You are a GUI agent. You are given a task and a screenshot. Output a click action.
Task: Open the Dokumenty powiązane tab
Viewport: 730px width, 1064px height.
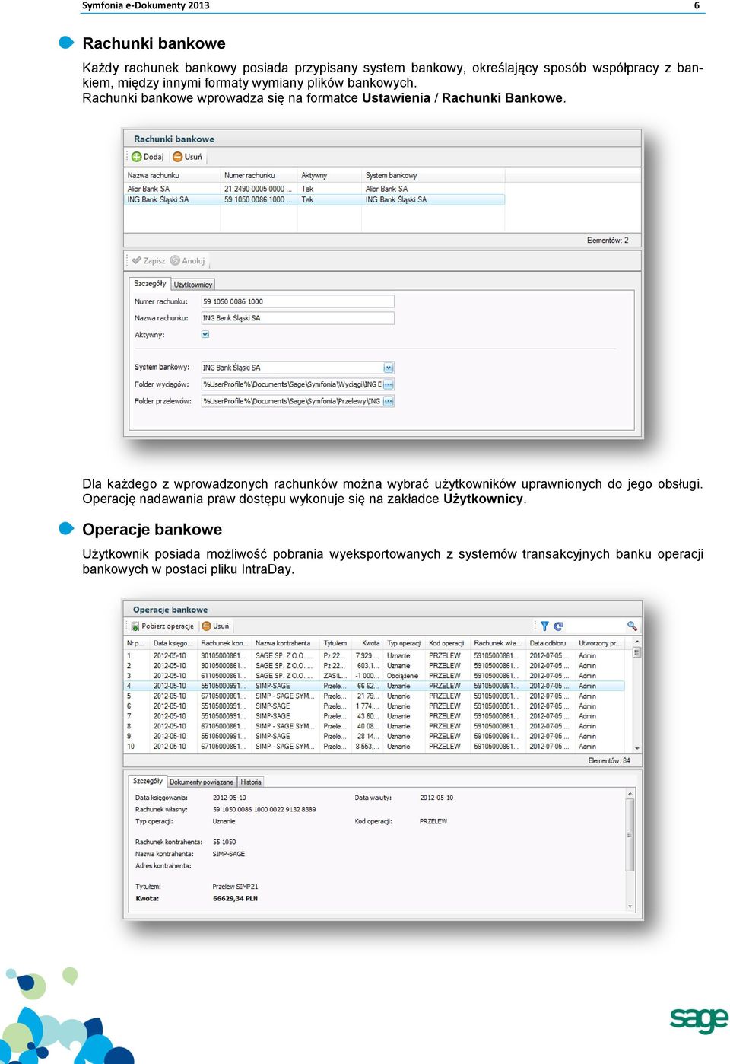[x=202, y=782]
